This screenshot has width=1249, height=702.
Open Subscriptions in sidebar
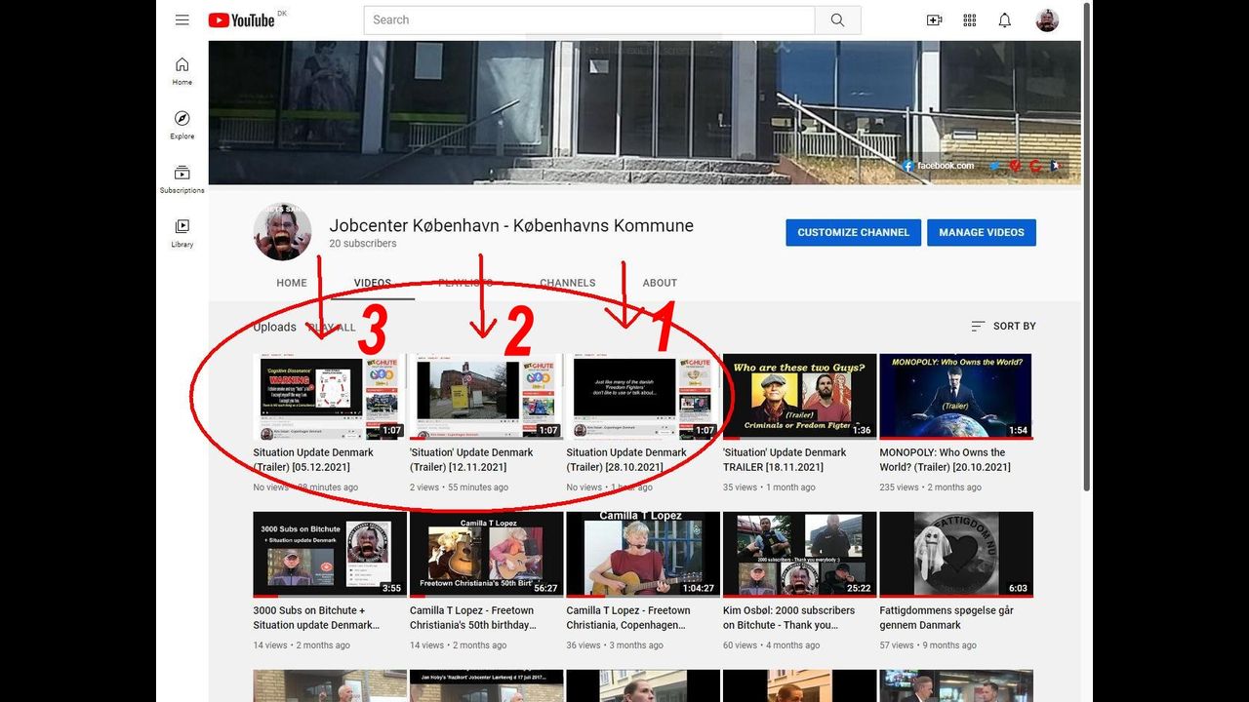click(x=182, y=178)
